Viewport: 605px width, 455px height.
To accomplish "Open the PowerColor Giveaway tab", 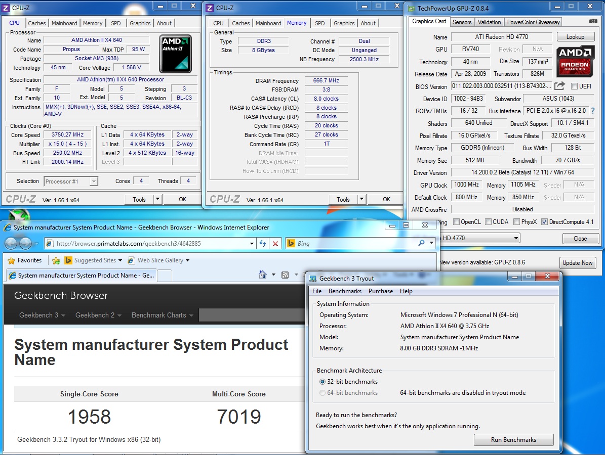I will 533,22.
